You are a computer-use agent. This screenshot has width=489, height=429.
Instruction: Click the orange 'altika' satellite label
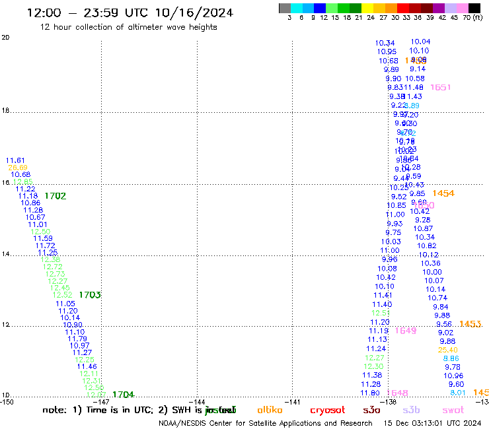tap(270, 410)
